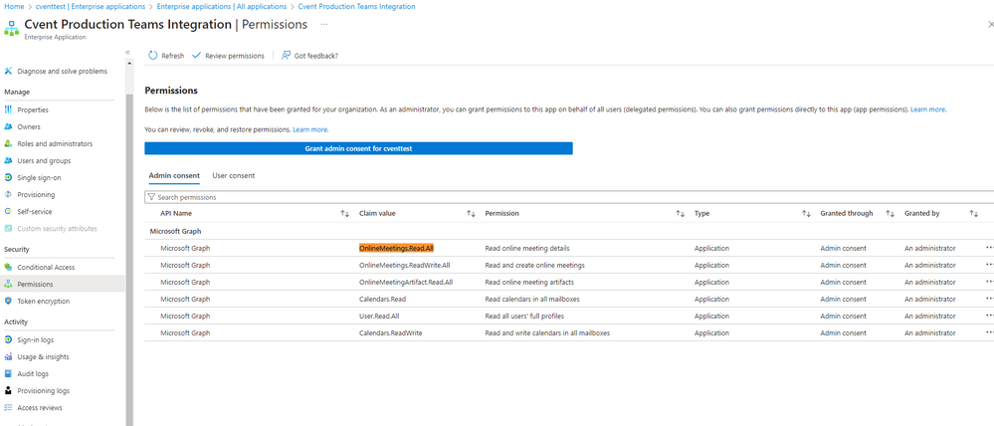Sort by Claim value column arrows
Screen dimensions: 994x426
coord(470,214)
